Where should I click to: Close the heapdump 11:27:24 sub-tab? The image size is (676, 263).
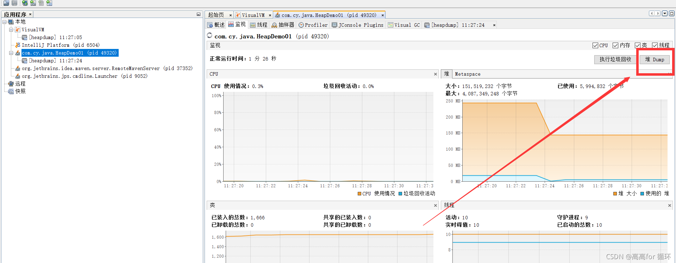click(494, 25)
